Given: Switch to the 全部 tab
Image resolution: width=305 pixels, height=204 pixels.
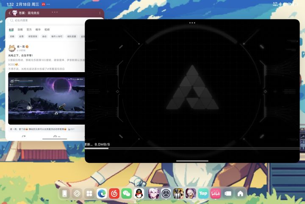Looking at the screenshot, I should tap(11, 30).
